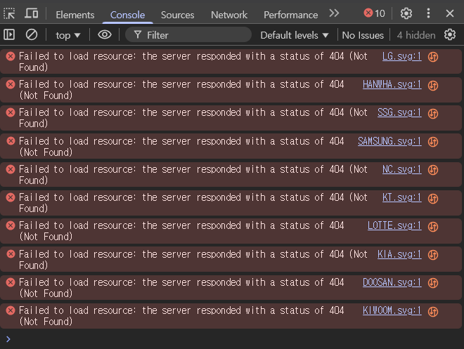The height and width of the screenshot is (349, 464).
Task: Open the SSG.svg:1 source link
Action: click(x=399, y=112)
